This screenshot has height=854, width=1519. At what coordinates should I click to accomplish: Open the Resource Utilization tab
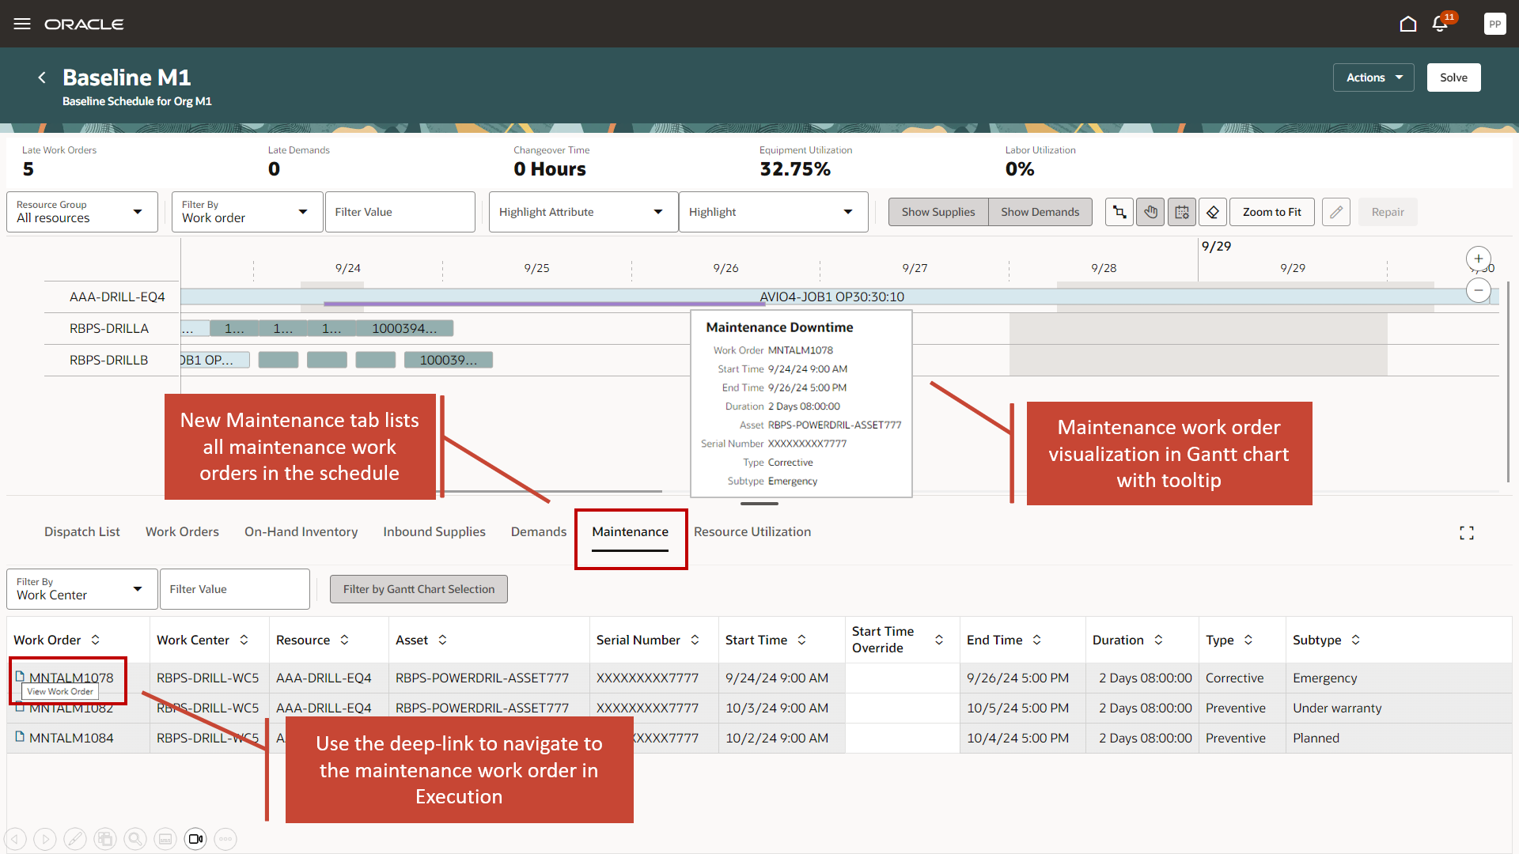[752, 532]
